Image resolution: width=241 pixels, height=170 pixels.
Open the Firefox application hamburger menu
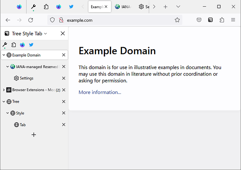click(x=233, y=20)
